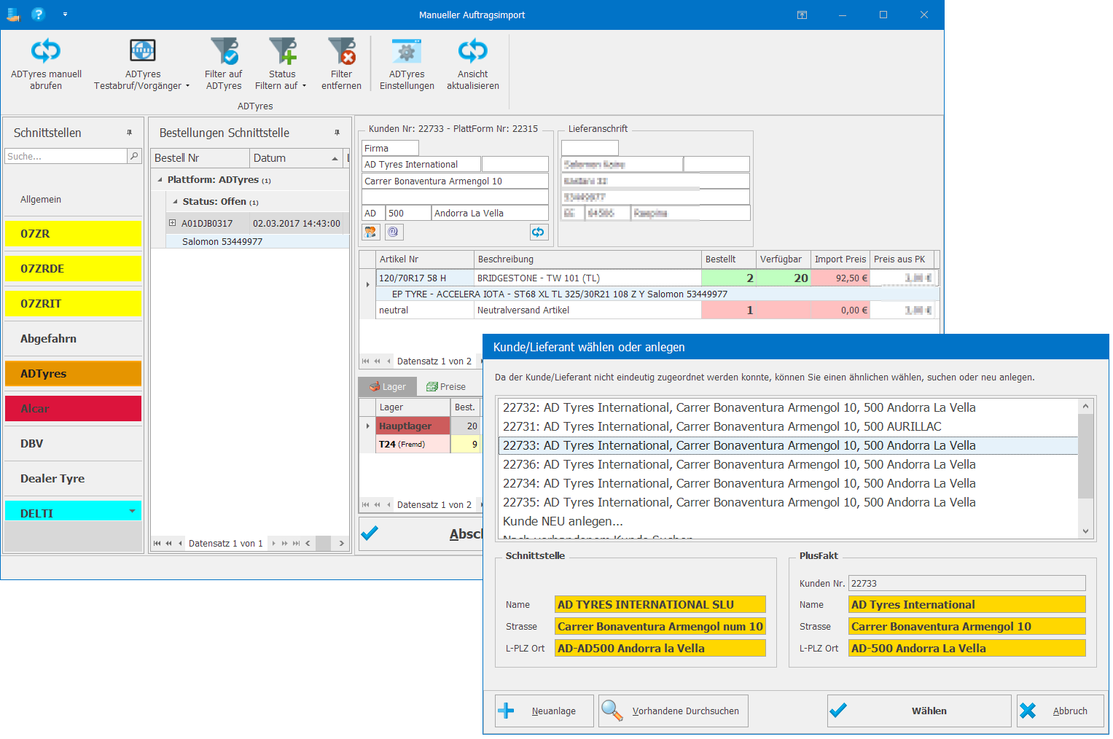The image size is (1113, 739).
Task: Sort by Datum column header
Action: point(295,158)
